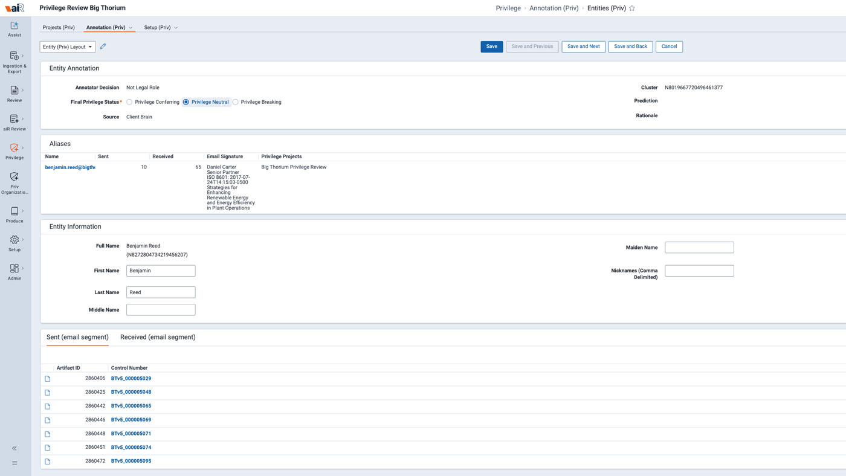The width and height of the screenshot is (846, 476).
Task: Select Privilege Conferring radio button
Action: (129, 102)
